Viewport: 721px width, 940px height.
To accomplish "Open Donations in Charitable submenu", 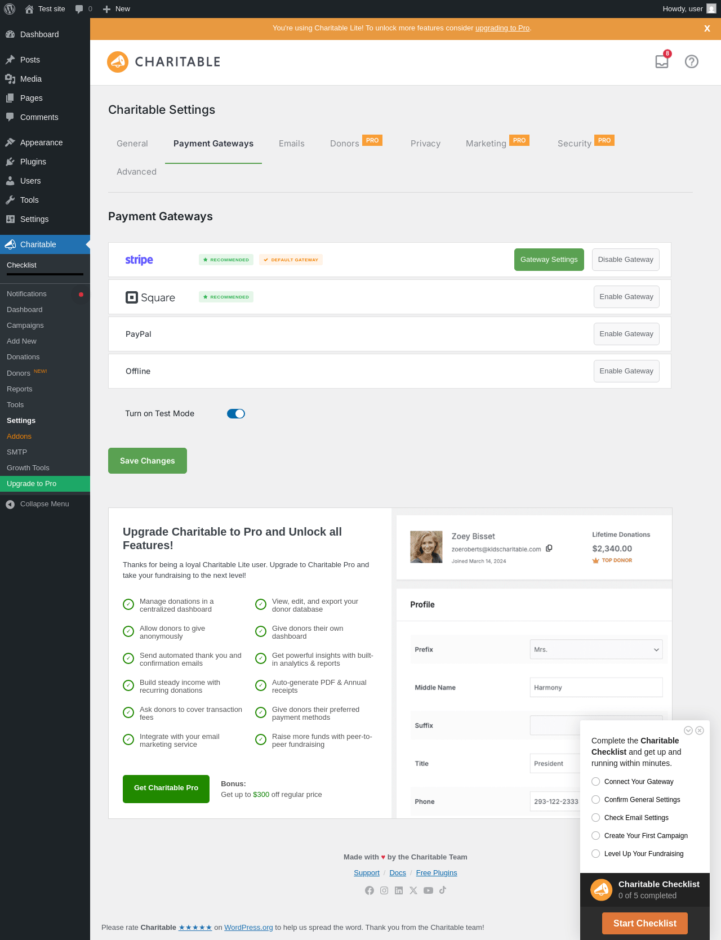I will 45,357.
